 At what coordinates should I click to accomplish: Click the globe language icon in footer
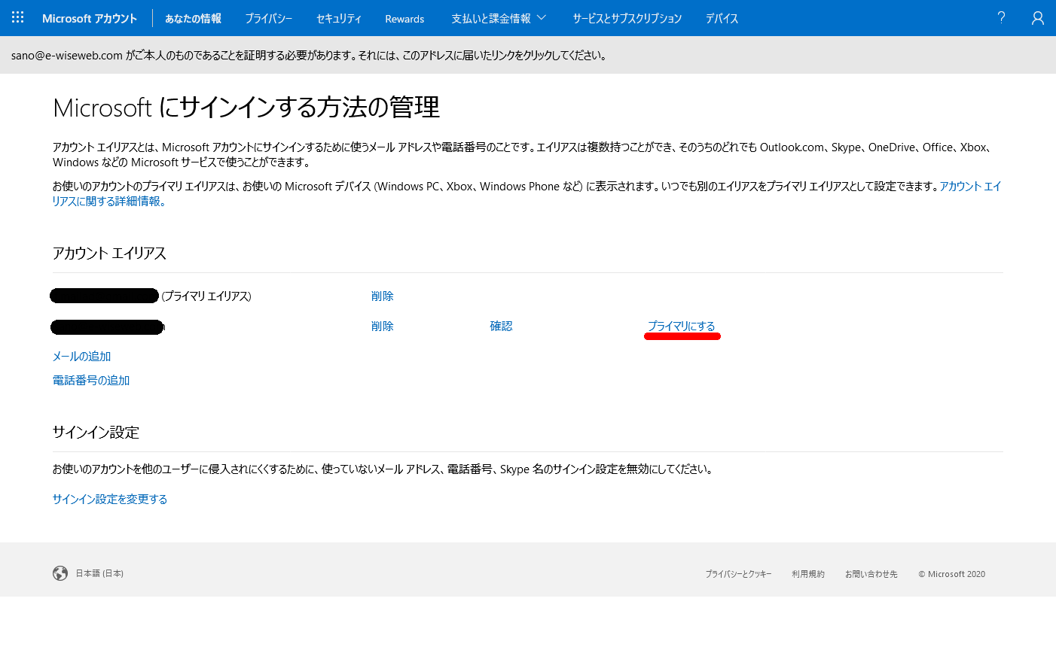(60, 573)
